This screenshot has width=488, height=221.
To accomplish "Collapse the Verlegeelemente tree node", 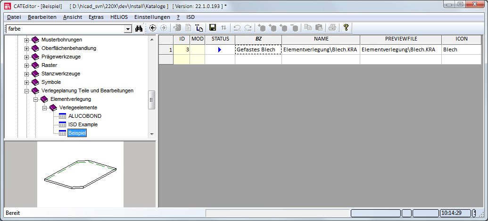I will tap(44, 108).
